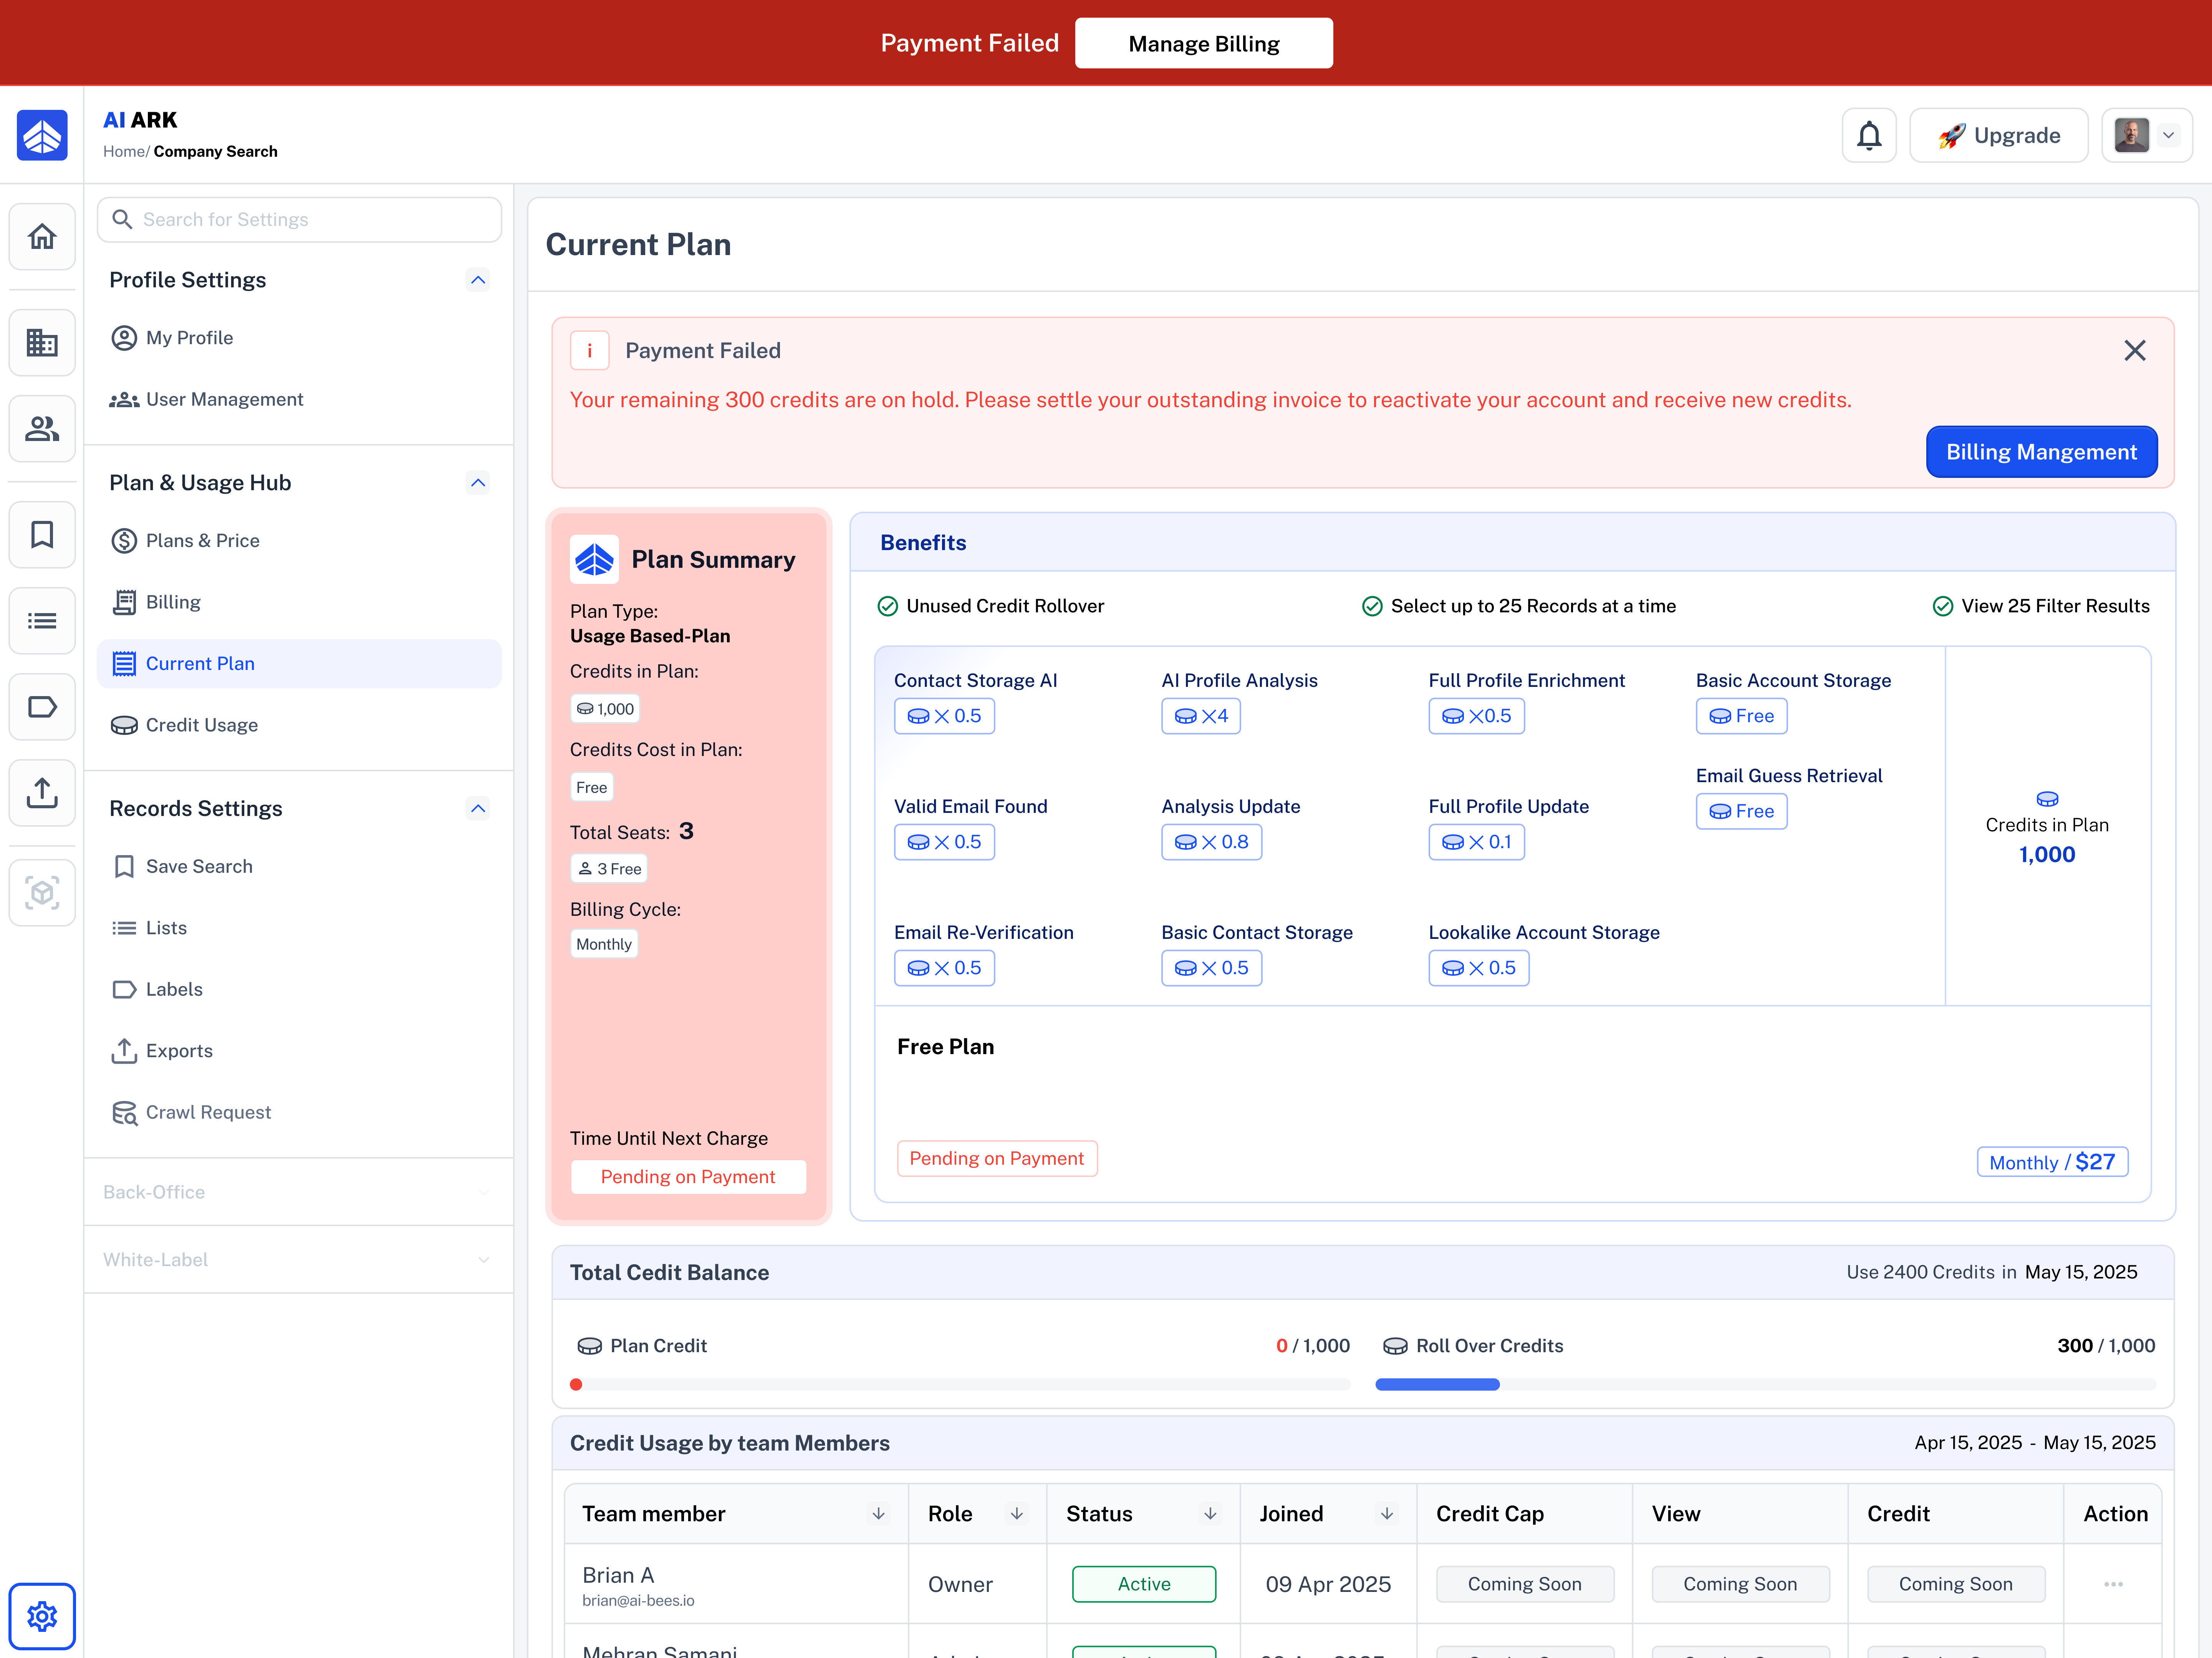
Task: Sort by Joined column arrow
Action: 1387,1514
